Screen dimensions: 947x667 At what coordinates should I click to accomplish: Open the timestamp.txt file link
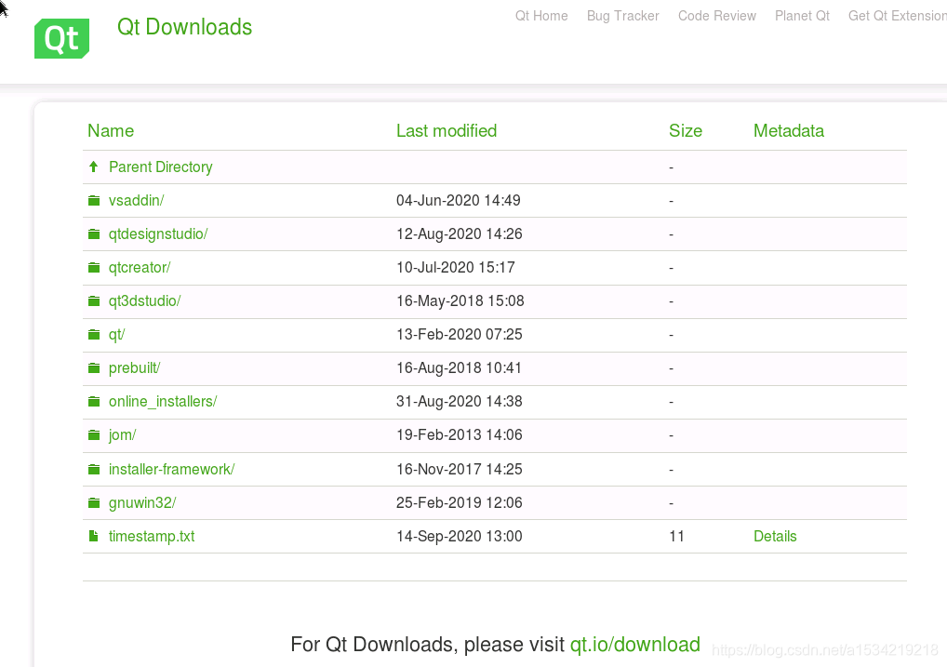152,537
